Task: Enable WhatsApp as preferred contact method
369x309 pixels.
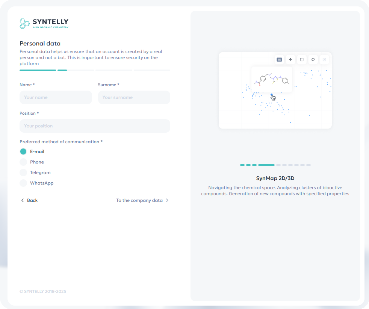Action: tap(23, 183)
